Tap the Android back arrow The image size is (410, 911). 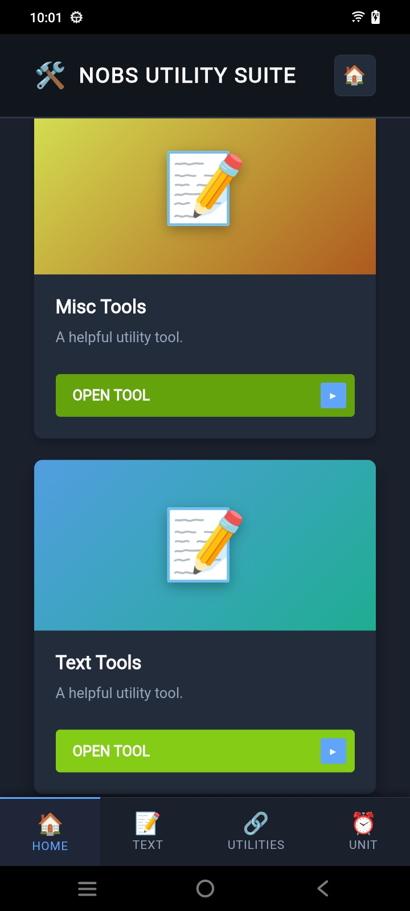click(323, 888)
